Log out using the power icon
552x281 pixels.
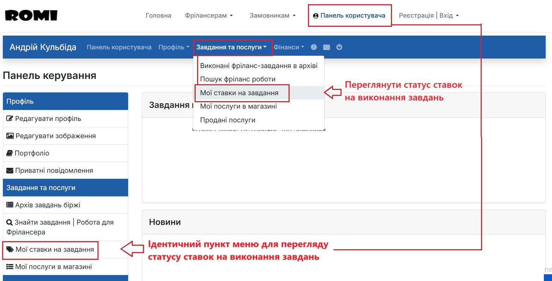pyautogui.click(x=339, y=47)
